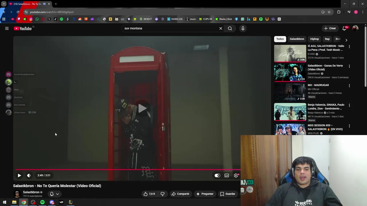
Task: Reload the page in Chrome
Action: click(x=18, y=12)
